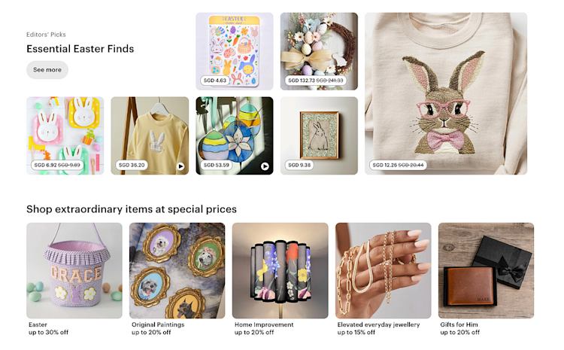View the bunny embroidery sweatshirt listing
The height and width of the screenshot is (350, 564).
(x=446, y=93)
